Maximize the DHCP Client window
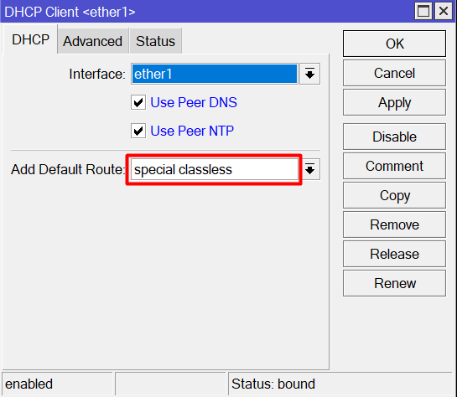This screenshot has height=397, width=457. point(423,12)
